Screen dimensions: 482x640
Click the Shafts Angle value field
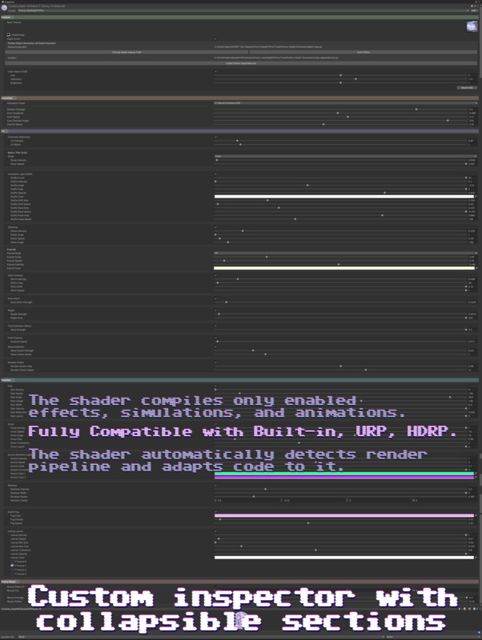tap(472, 186)
